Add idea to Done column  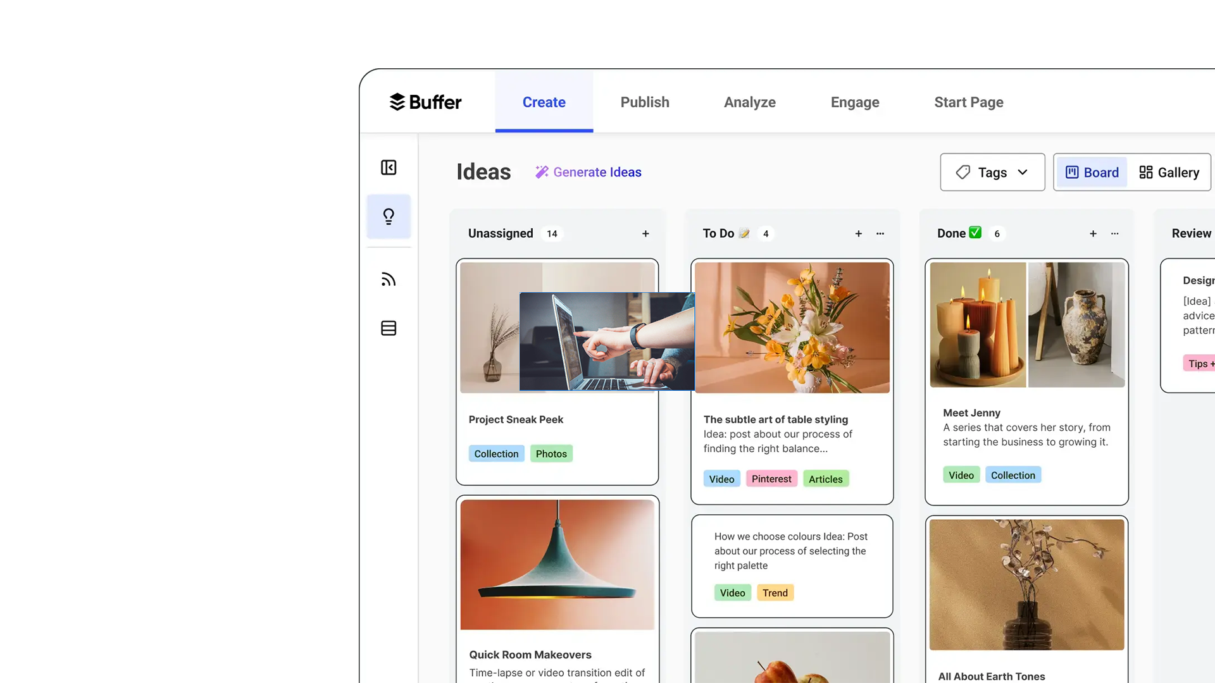[1093, 234]
